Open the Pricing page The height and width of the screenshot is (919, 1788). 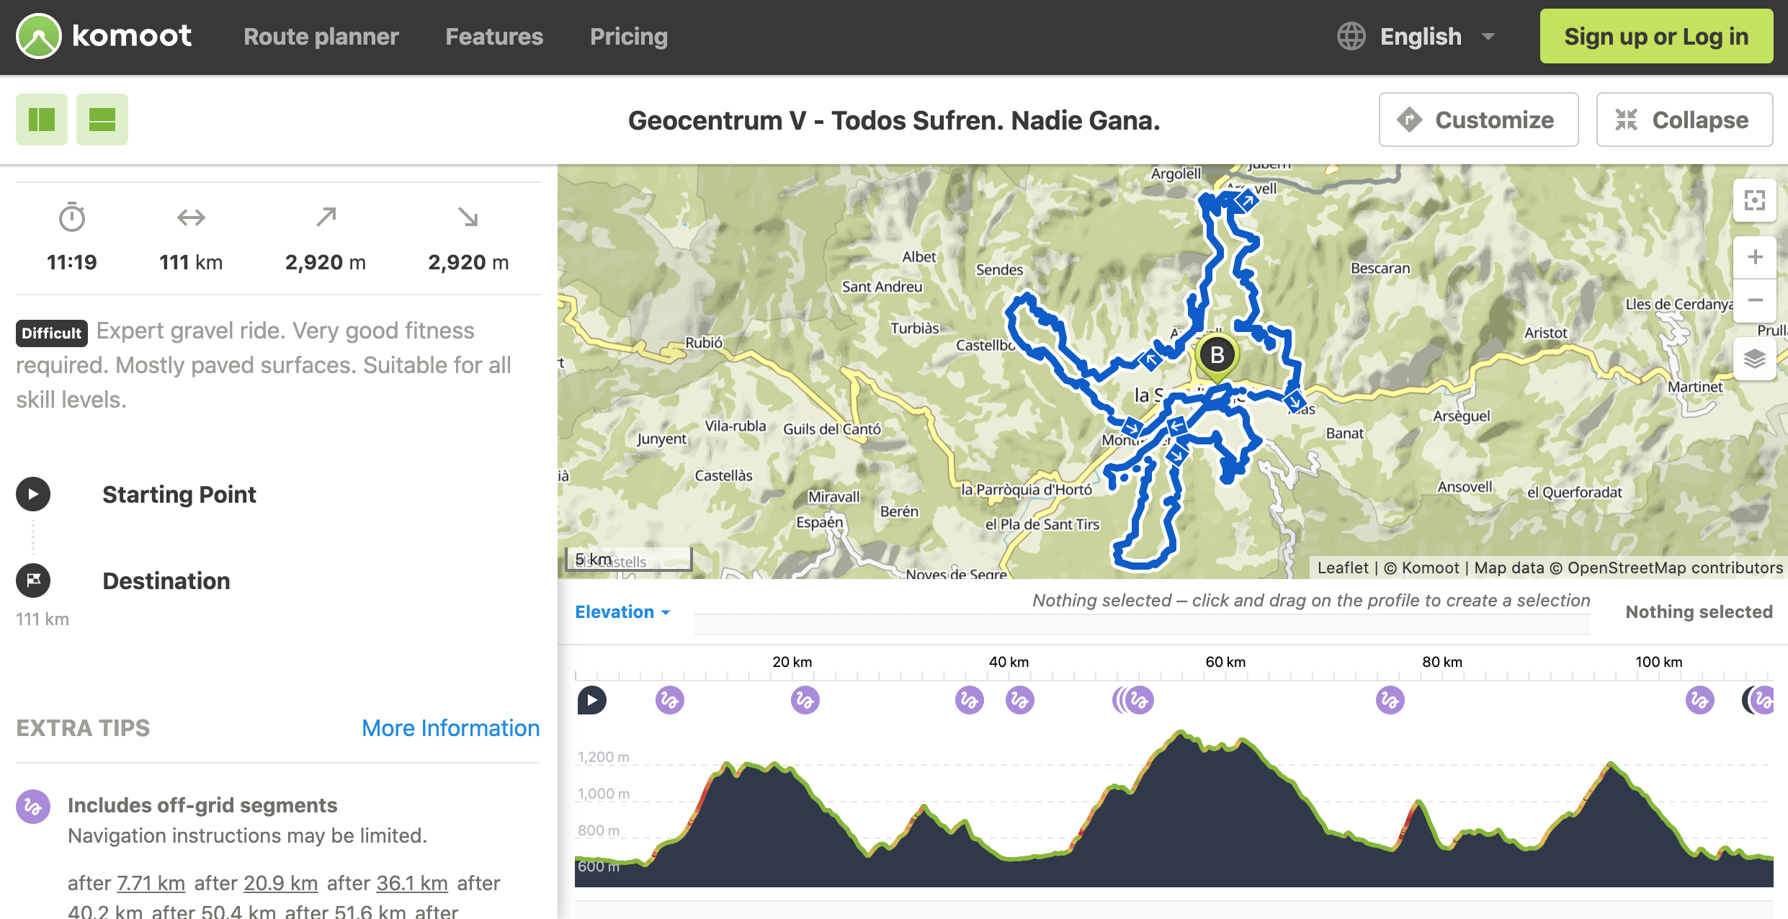pyautogui.click(x=629, y=36)
